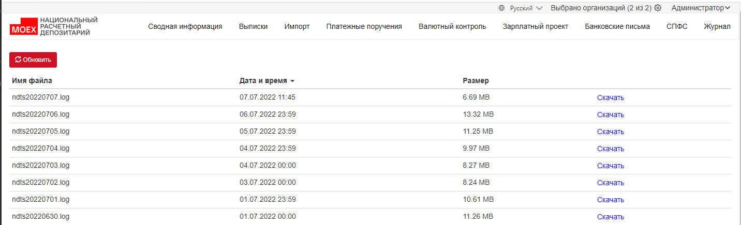The image size is (741, 225).
Task: Sort by Размер column header
Action: (476, 81)
